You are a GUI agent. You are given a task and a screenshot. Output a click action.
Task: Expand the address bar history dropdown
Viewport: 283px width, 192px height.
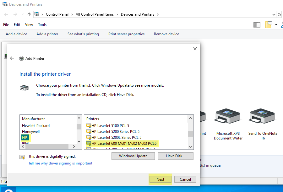(274, 15)
